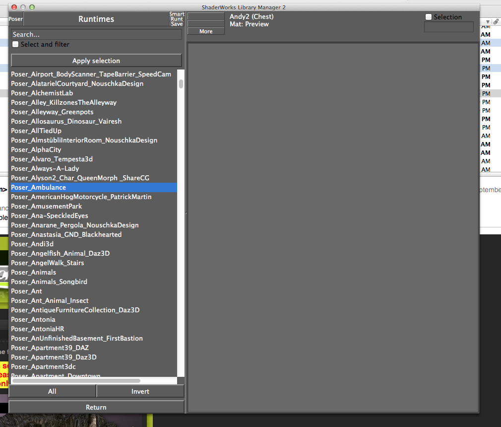Click the Poser tab button
The height and width of the screenshot is (427, 501).
point(16,19)
